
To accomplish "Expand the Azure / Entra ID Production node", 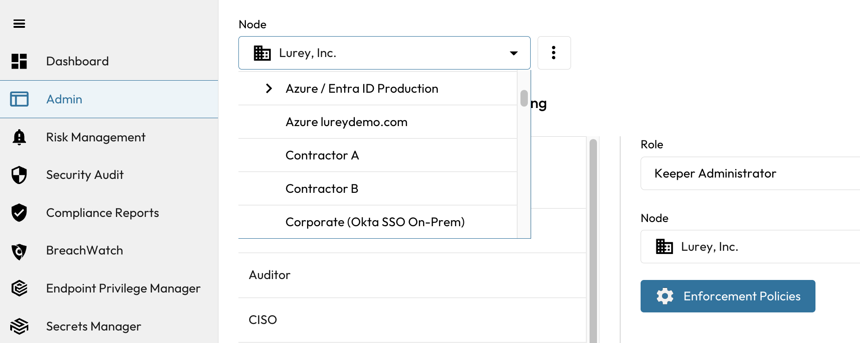I will (269, 89).
